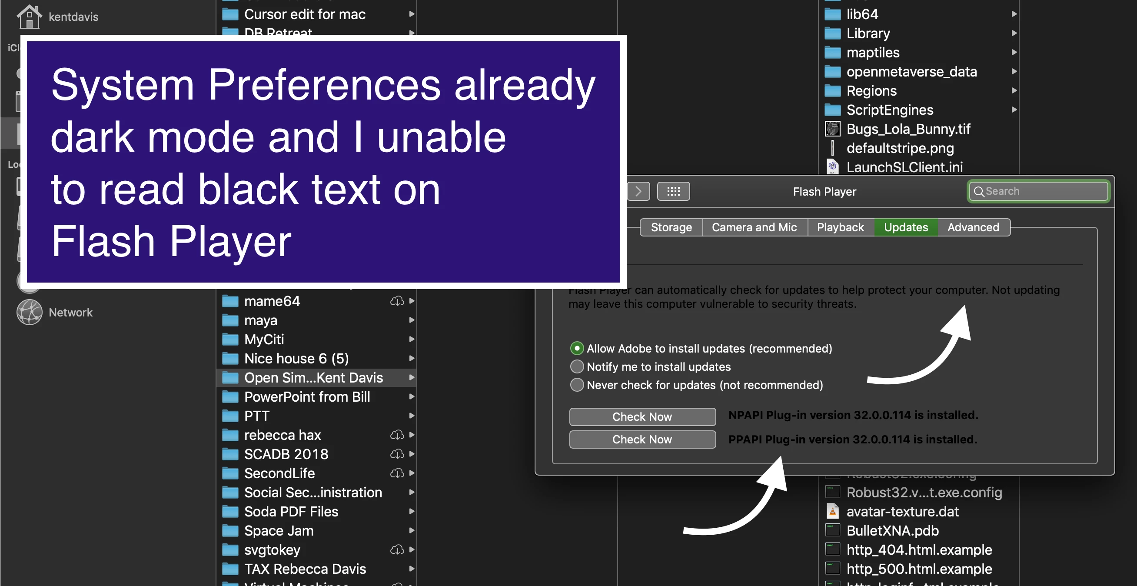
Task: Click the cloud icon next to SecondLife
Action: (x=397, y=473)
